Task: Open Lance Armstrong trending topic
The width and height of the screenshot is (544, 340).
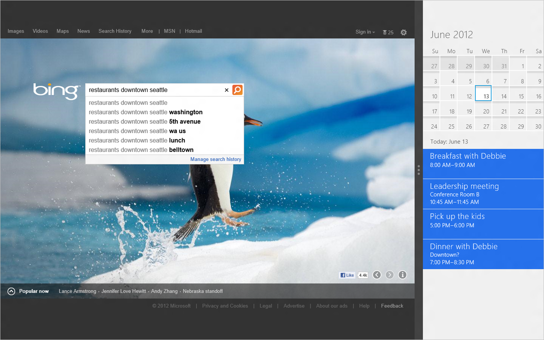Action: coord(77,291)
